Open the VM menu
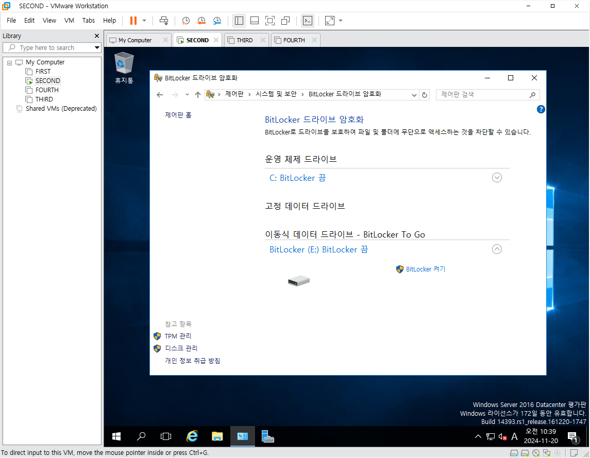 pyautogui.click(x=69, y=20)
